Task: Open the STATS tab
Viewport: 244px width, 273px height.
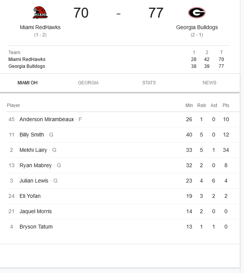Action: pos(149,83)
